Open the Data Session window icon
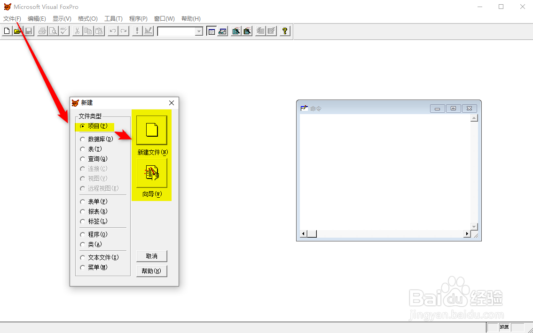The image size is (533, 333). pos(222,31)
